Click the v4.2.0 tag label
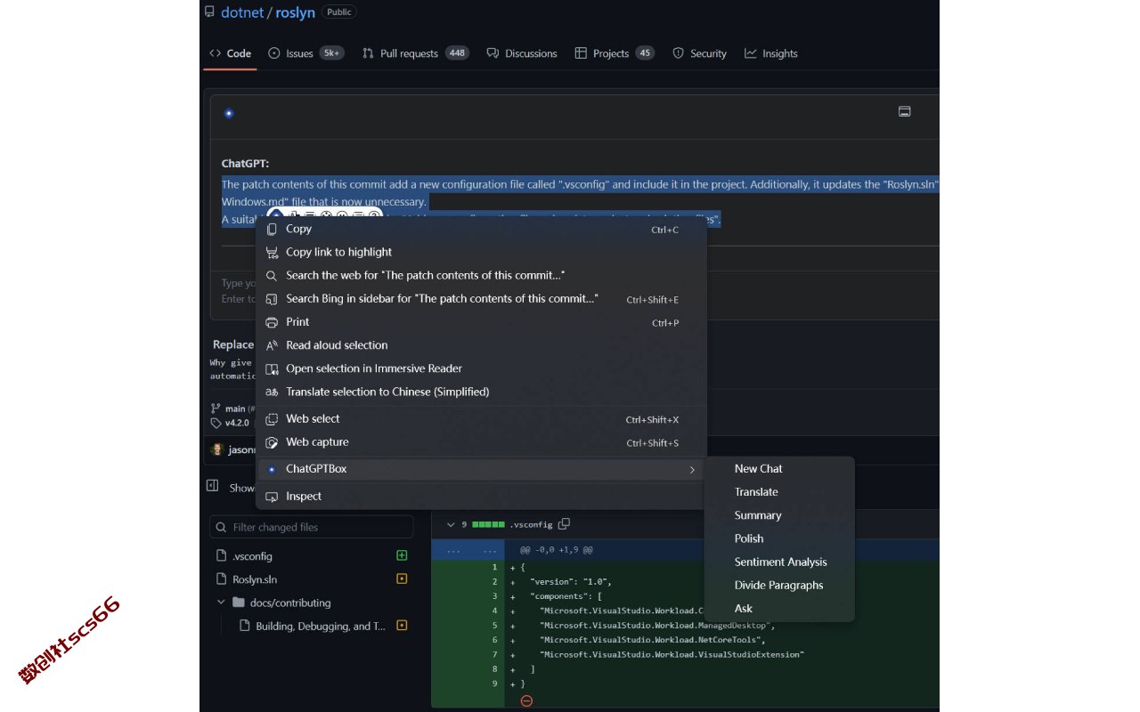The height and width of the screenshot is (712, 1140). click(x=237, y=423)
